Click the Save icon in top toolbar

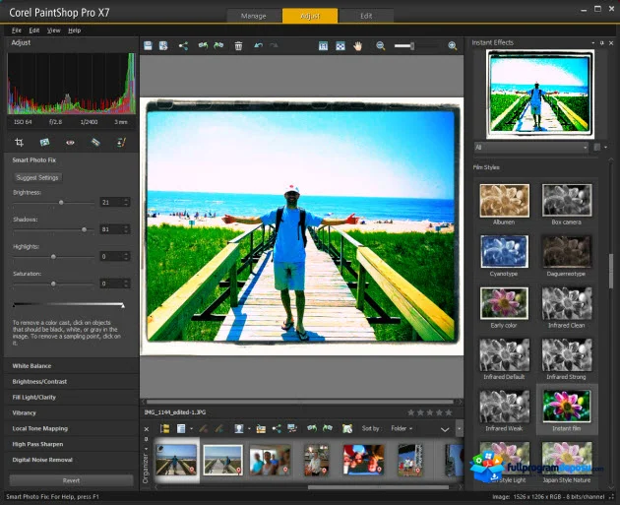148,46
